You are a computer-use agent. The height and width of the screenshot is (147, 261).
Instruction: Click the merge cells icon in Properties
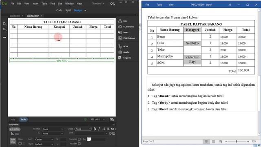13,141
